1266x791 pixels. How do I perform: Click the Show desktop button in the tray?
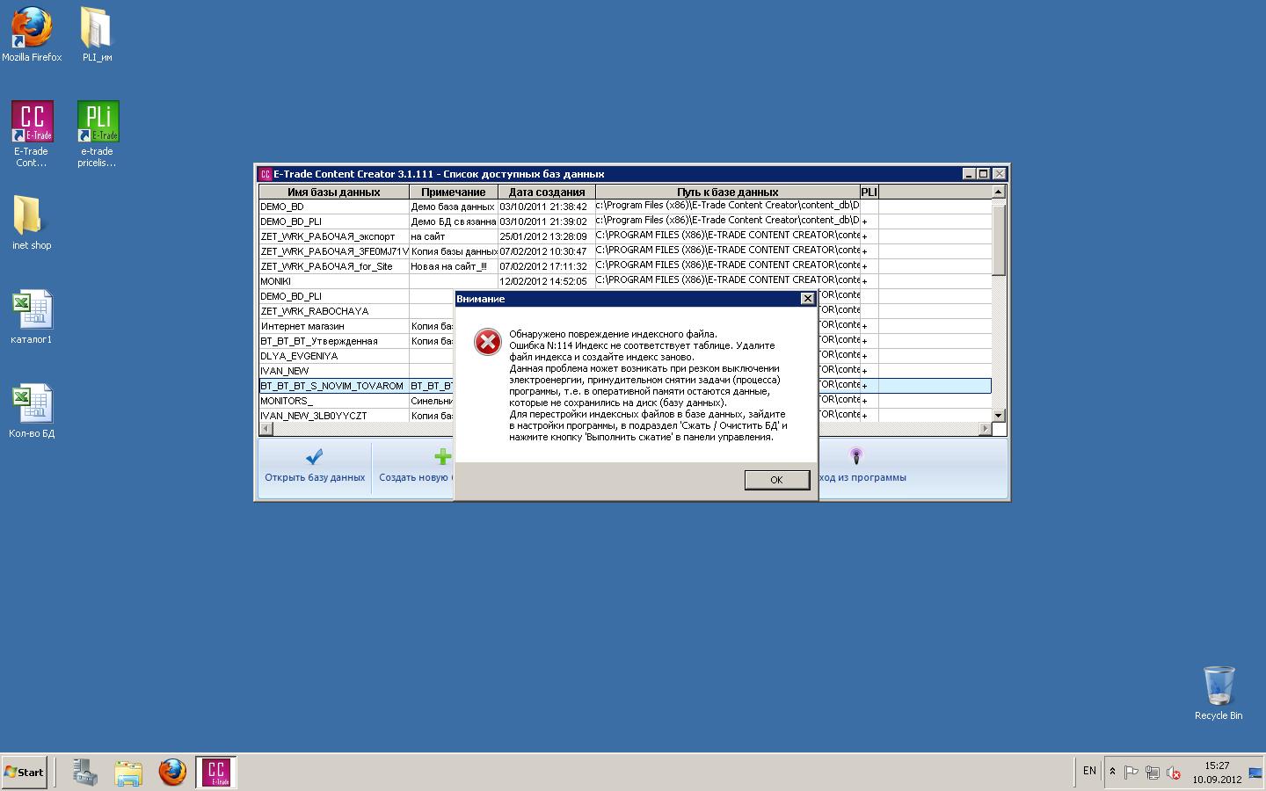[1255, 773]
